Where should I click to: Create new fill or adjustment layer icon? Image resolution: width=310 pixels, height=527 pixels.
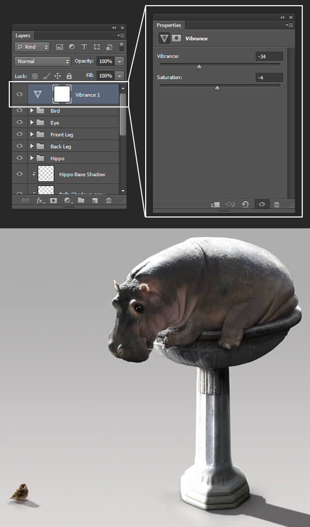pyautogui.click(x=68, y=200)
